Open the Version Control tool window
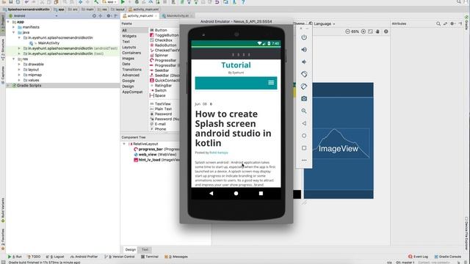Viewport: 470px width, 264px height. 120,257
